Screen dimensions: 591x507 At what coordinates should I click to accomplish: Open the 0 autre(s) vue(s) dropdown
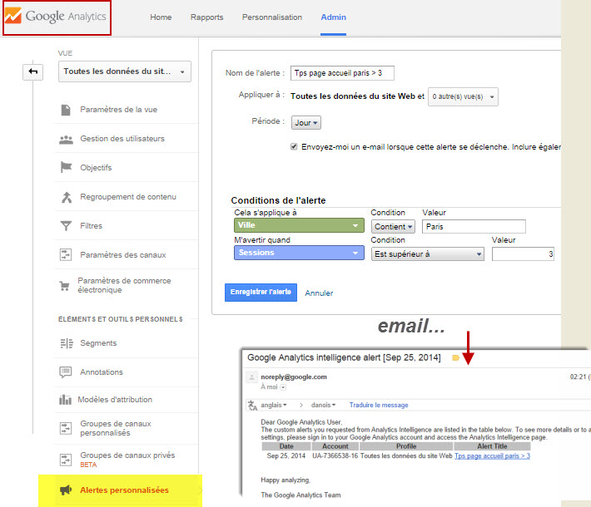click(463, 96)
